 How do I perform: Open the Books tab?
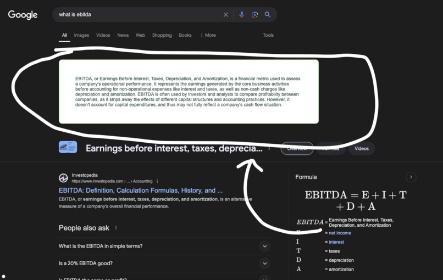185,35
